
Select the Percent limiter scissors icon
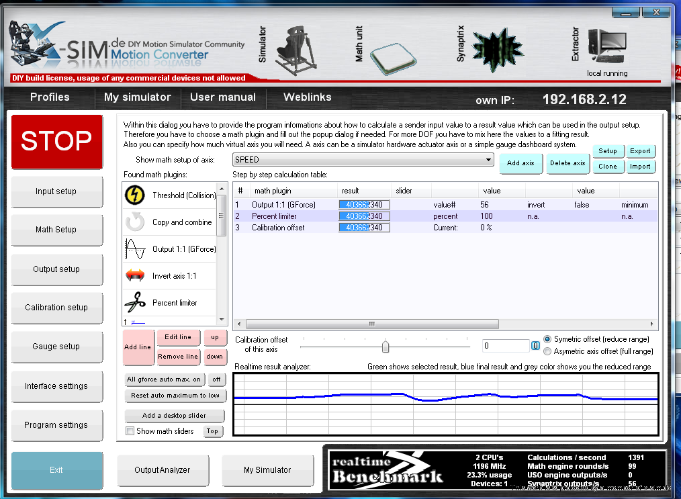coord(135,303)
